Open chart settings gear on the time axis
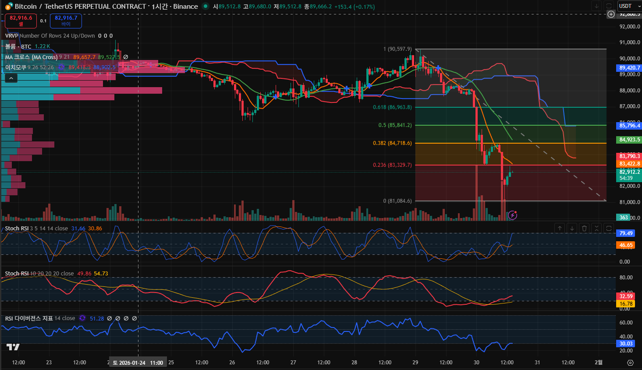Screen dimensions: 642x370 pyautogui.click(x=630, y=363)
